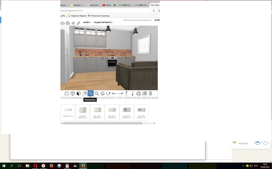Expand the ФАЙЛ dropdown menu
Image resolution: width=272 pixels, height=169 pixels.
[x=87, y=22]
